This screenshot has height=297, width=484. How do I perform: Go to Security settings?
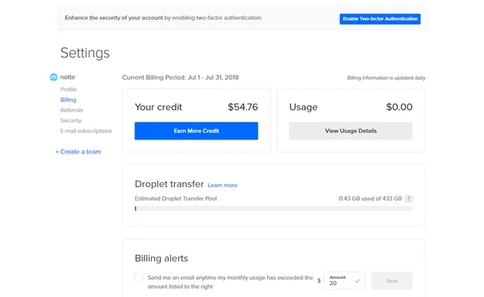point(71,121)
